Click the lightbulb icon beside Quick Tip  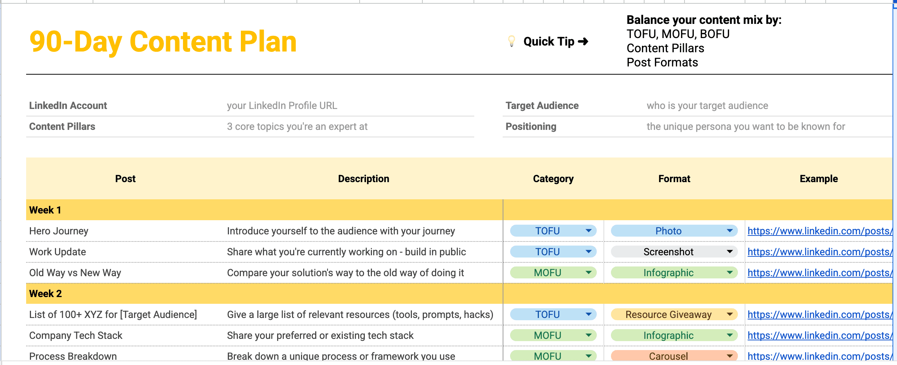(512, 41)
